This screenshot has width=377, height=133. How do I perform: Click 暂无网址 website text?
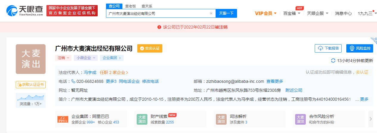80,90
